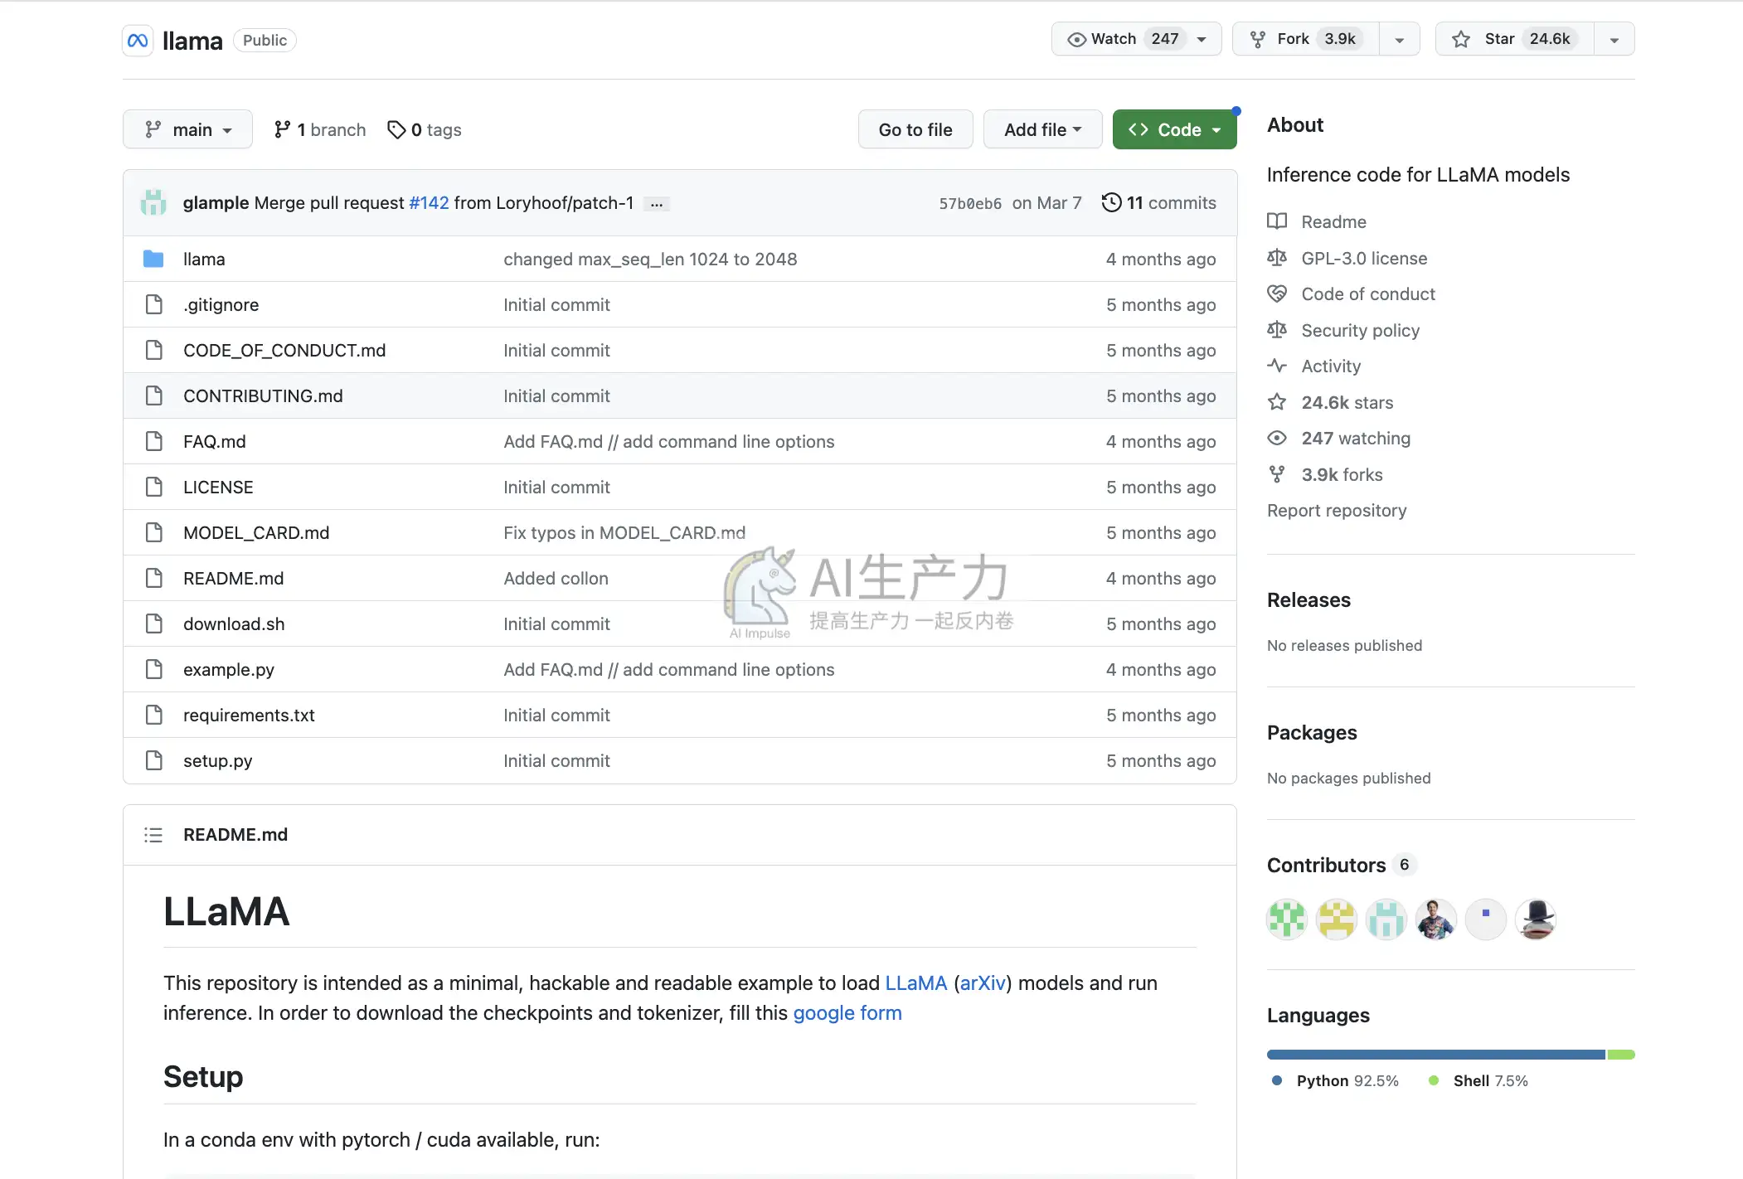
Task: Open the green Code dropdown
Action: click(x=1174, y=129)
